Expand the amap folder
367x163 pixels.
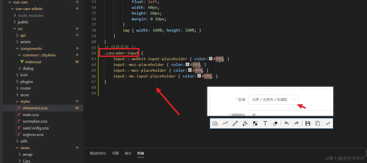tap(20, 154)
